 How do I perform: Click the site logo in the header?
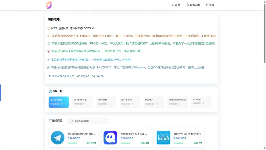tap(49, 5)
